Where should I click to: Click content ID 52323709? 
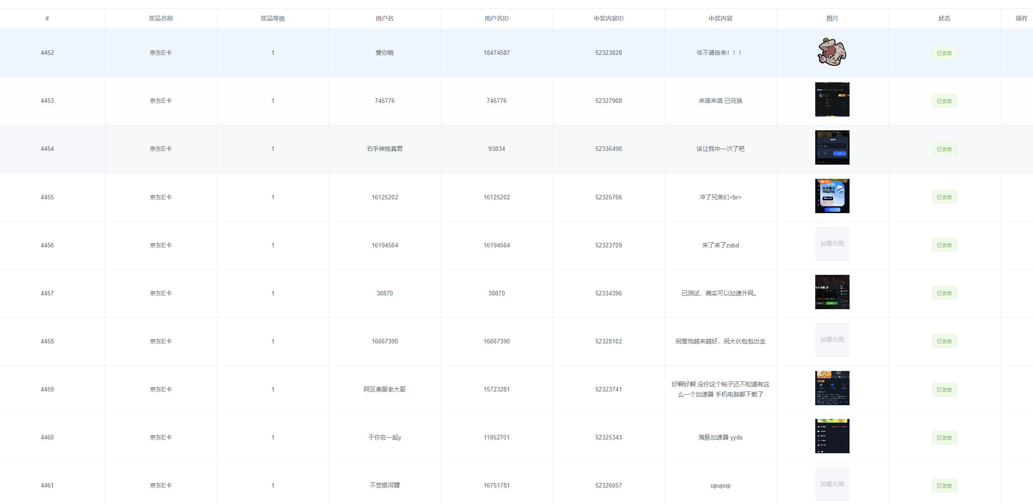[608, 245]
